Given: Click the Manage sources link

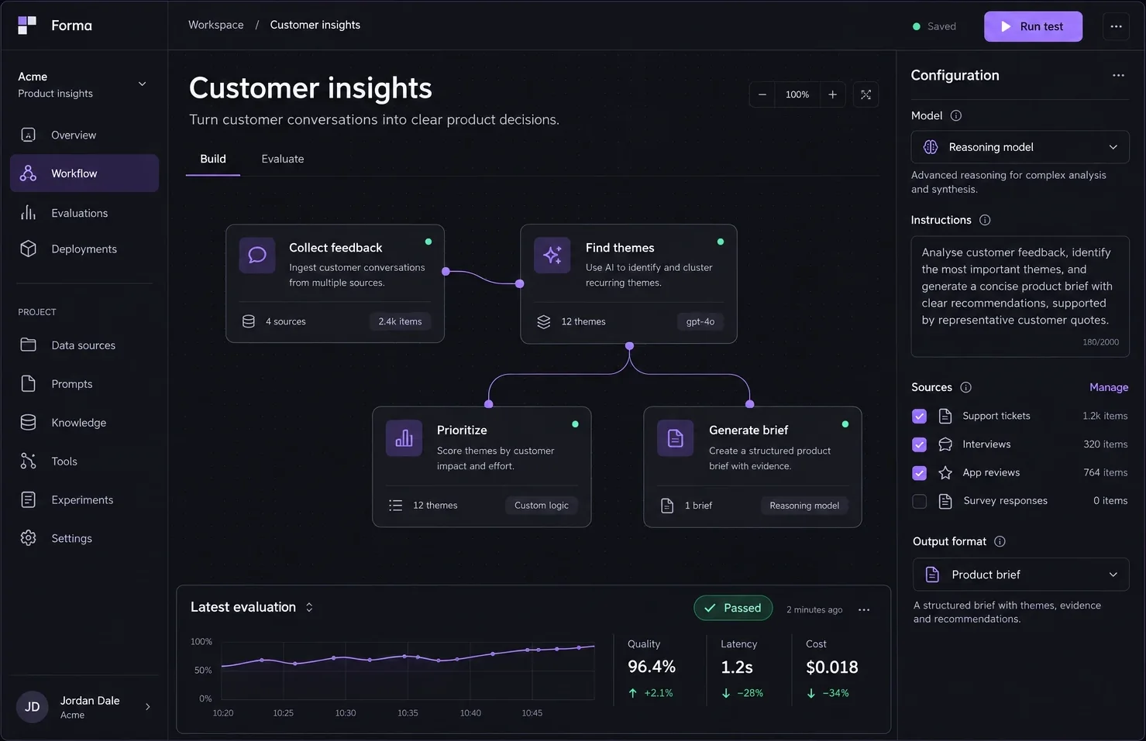Looking at the screenshot, I should click(x=1109, y=387).
